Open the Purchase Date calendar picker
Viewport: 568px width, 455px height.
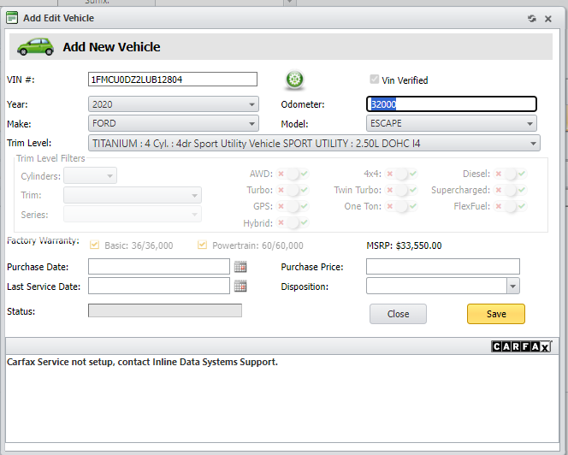point(240,267)
